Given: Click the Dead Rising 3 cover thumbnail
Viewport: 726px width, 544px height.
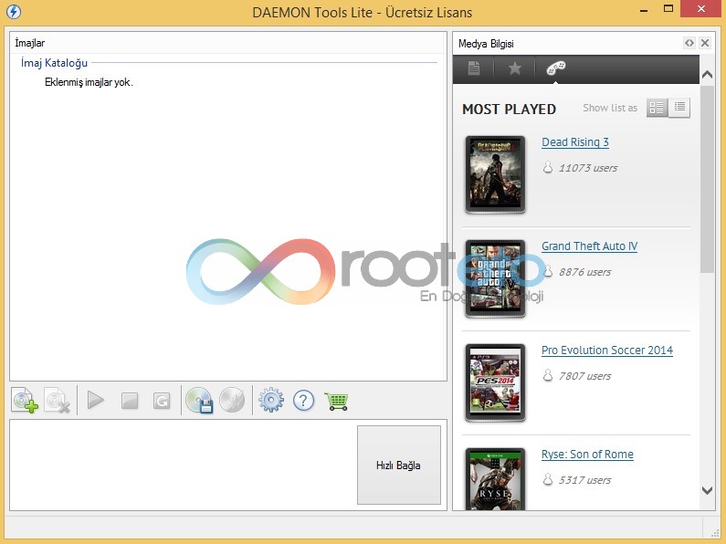Looking at the screenshot, I should [x=496, y=174].
